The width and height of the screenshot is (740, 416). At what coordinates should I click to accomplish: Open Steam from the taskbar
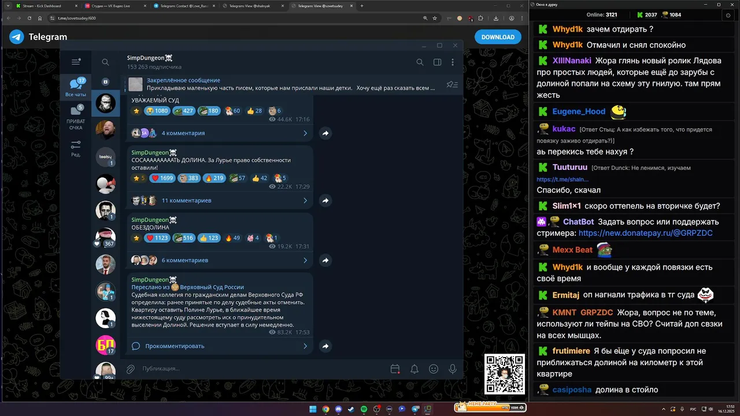coord(351,409)
